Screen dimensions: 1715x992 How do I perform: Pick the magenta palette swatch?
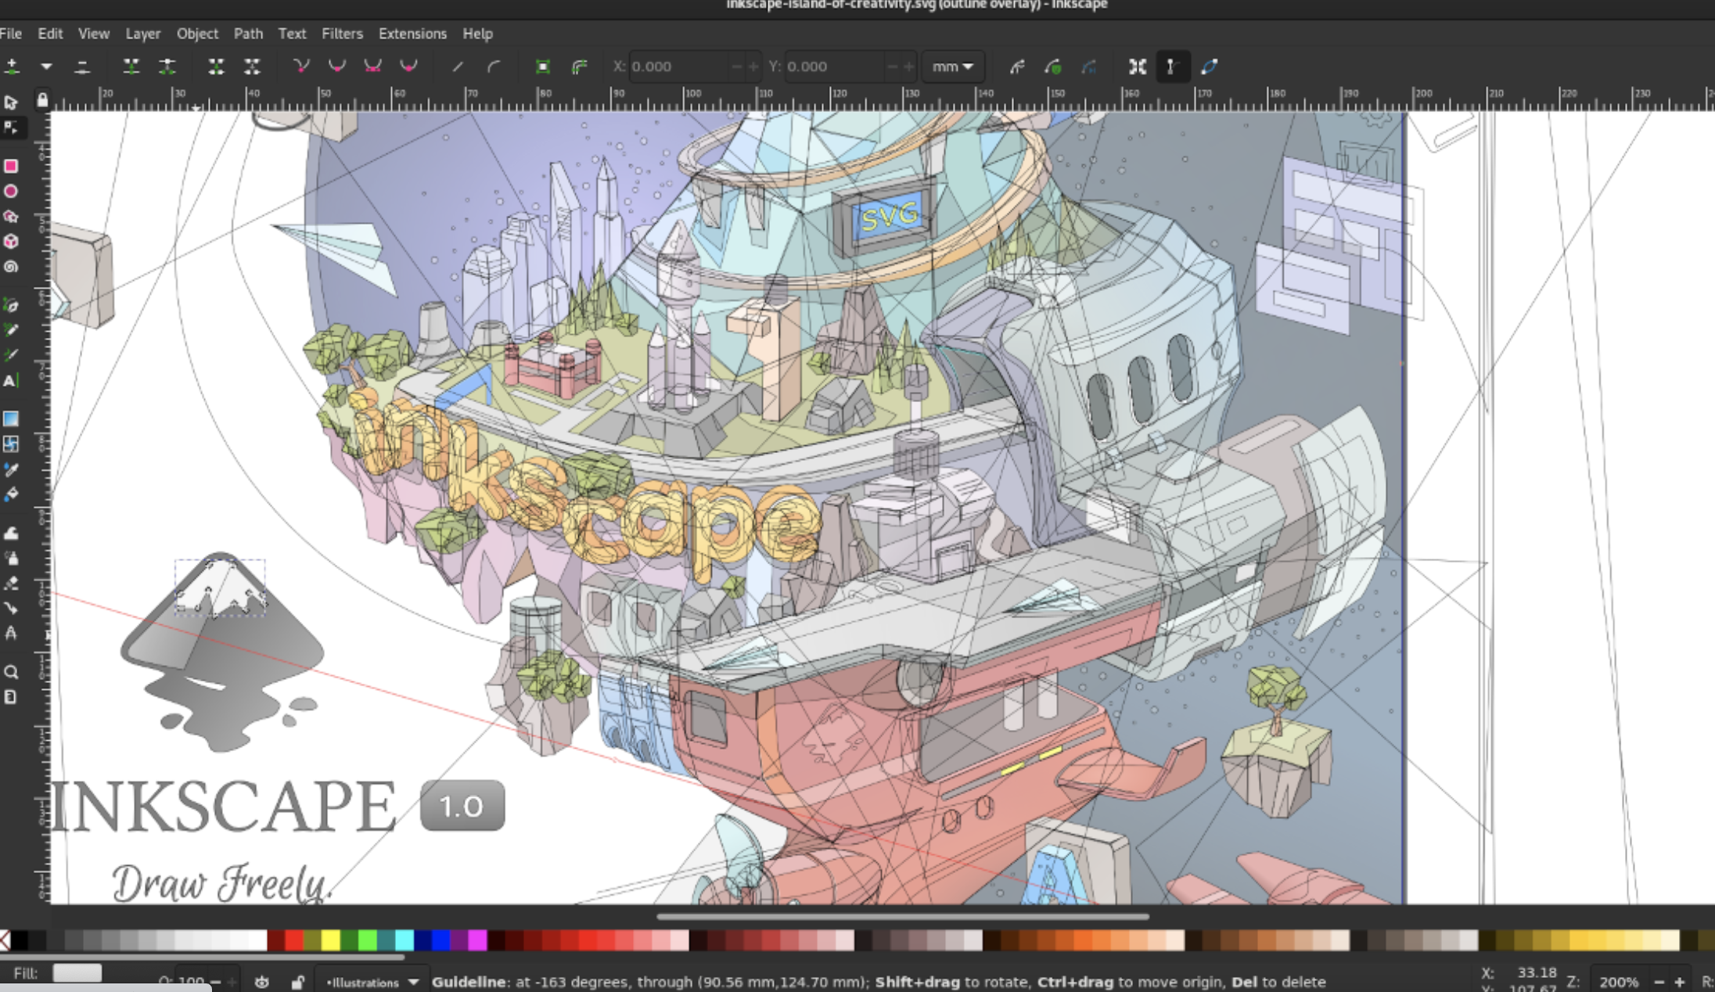[x=478, y=940]
